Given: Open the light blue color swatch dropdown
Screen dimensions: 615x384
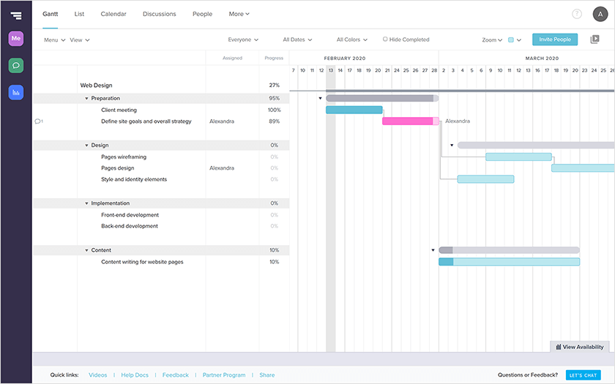Looking at the screenshot, I should tap(515, 40).
